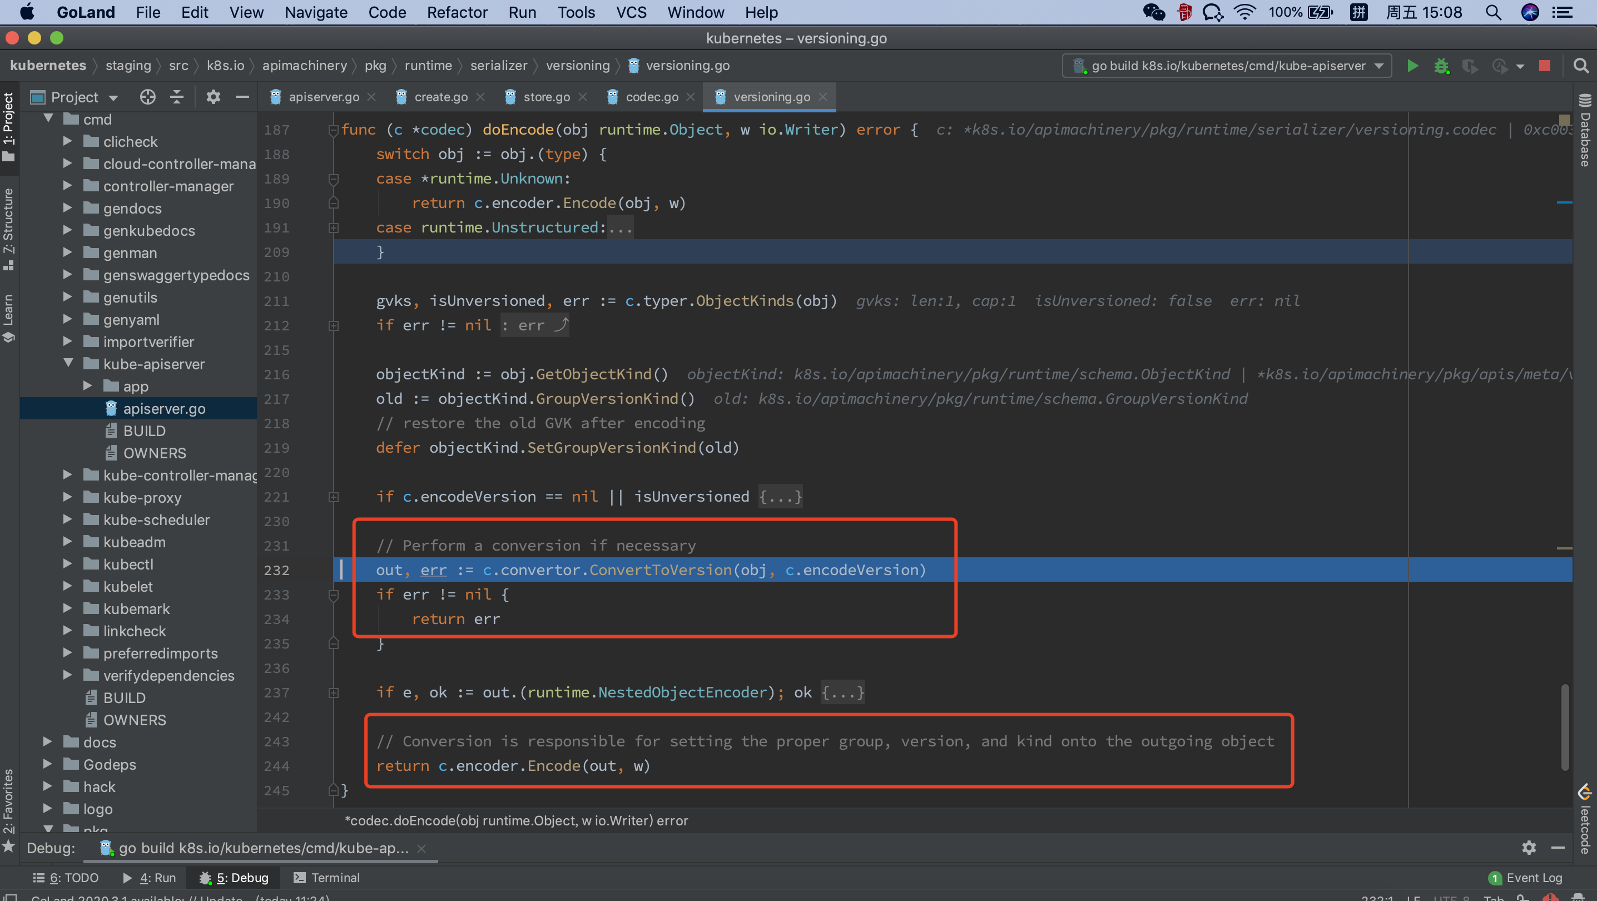Screen dimensions: 1597x901
Task: Click the locate-file crosshair icon in Project panel
Action: (147, 97)
